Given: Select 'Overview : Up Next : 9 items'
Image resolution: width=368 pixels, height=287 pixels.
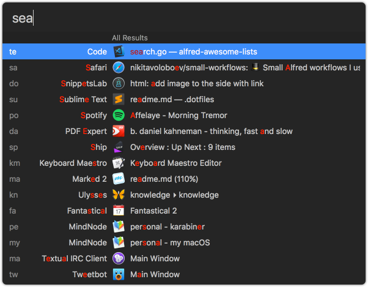Looking at the screenshot, I should click(x=183, y=147).
